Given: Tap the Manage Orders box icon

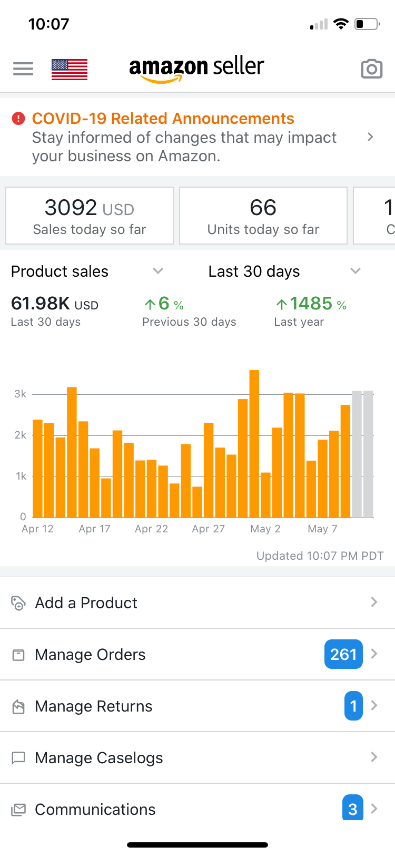Looking at the screenshot, I should click(x=18, y=655).
